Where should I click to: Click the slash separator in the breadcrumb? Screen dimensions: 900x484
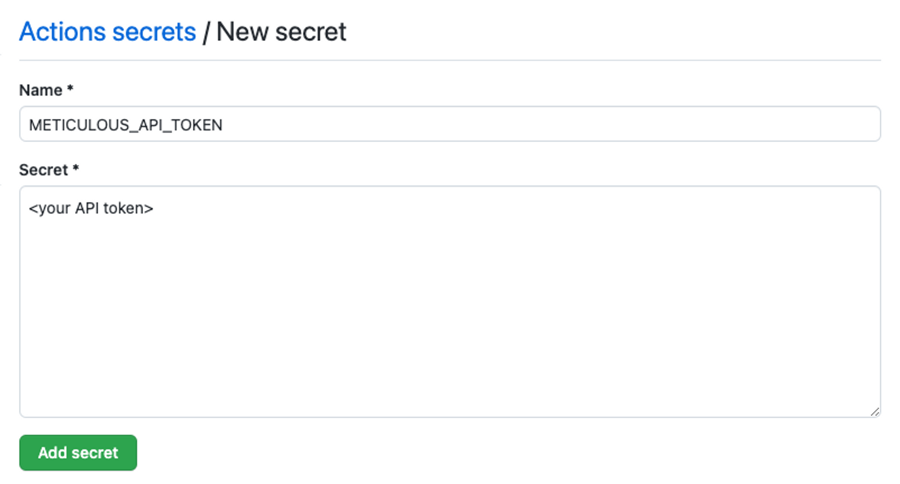[x=207, y=32]
